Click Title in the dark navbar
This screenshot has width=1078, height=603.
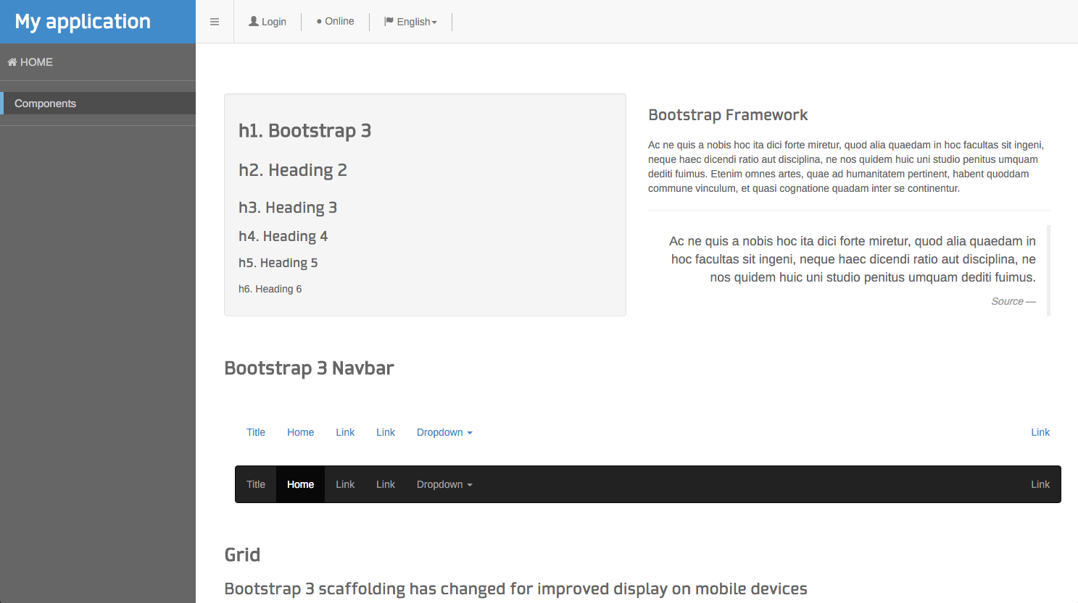coord(256,484)
